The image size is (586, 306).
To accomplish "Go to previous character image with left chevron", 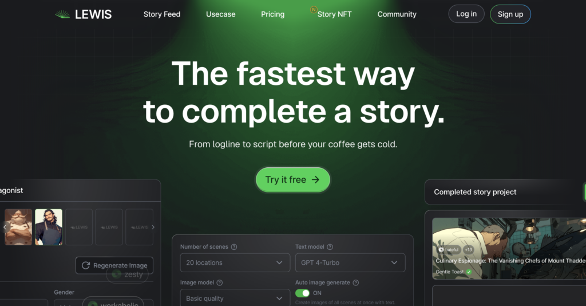I will [x=5, y=227].
